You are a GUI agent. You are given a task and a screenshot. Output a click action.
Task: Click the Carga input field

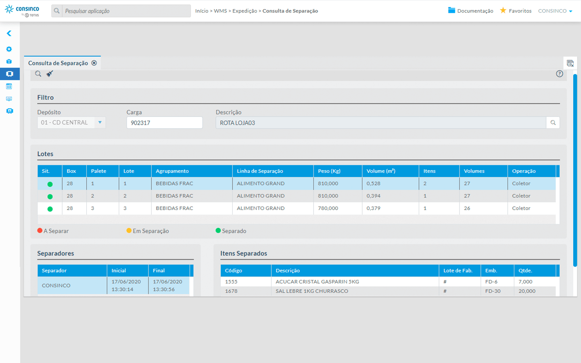click(164, 123)
